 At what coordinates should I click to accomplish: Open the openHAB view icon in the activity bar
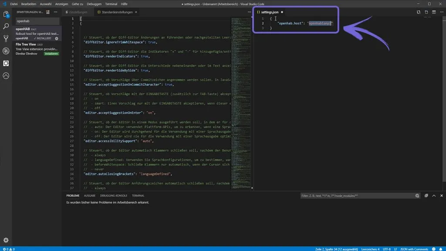(6, 76)
